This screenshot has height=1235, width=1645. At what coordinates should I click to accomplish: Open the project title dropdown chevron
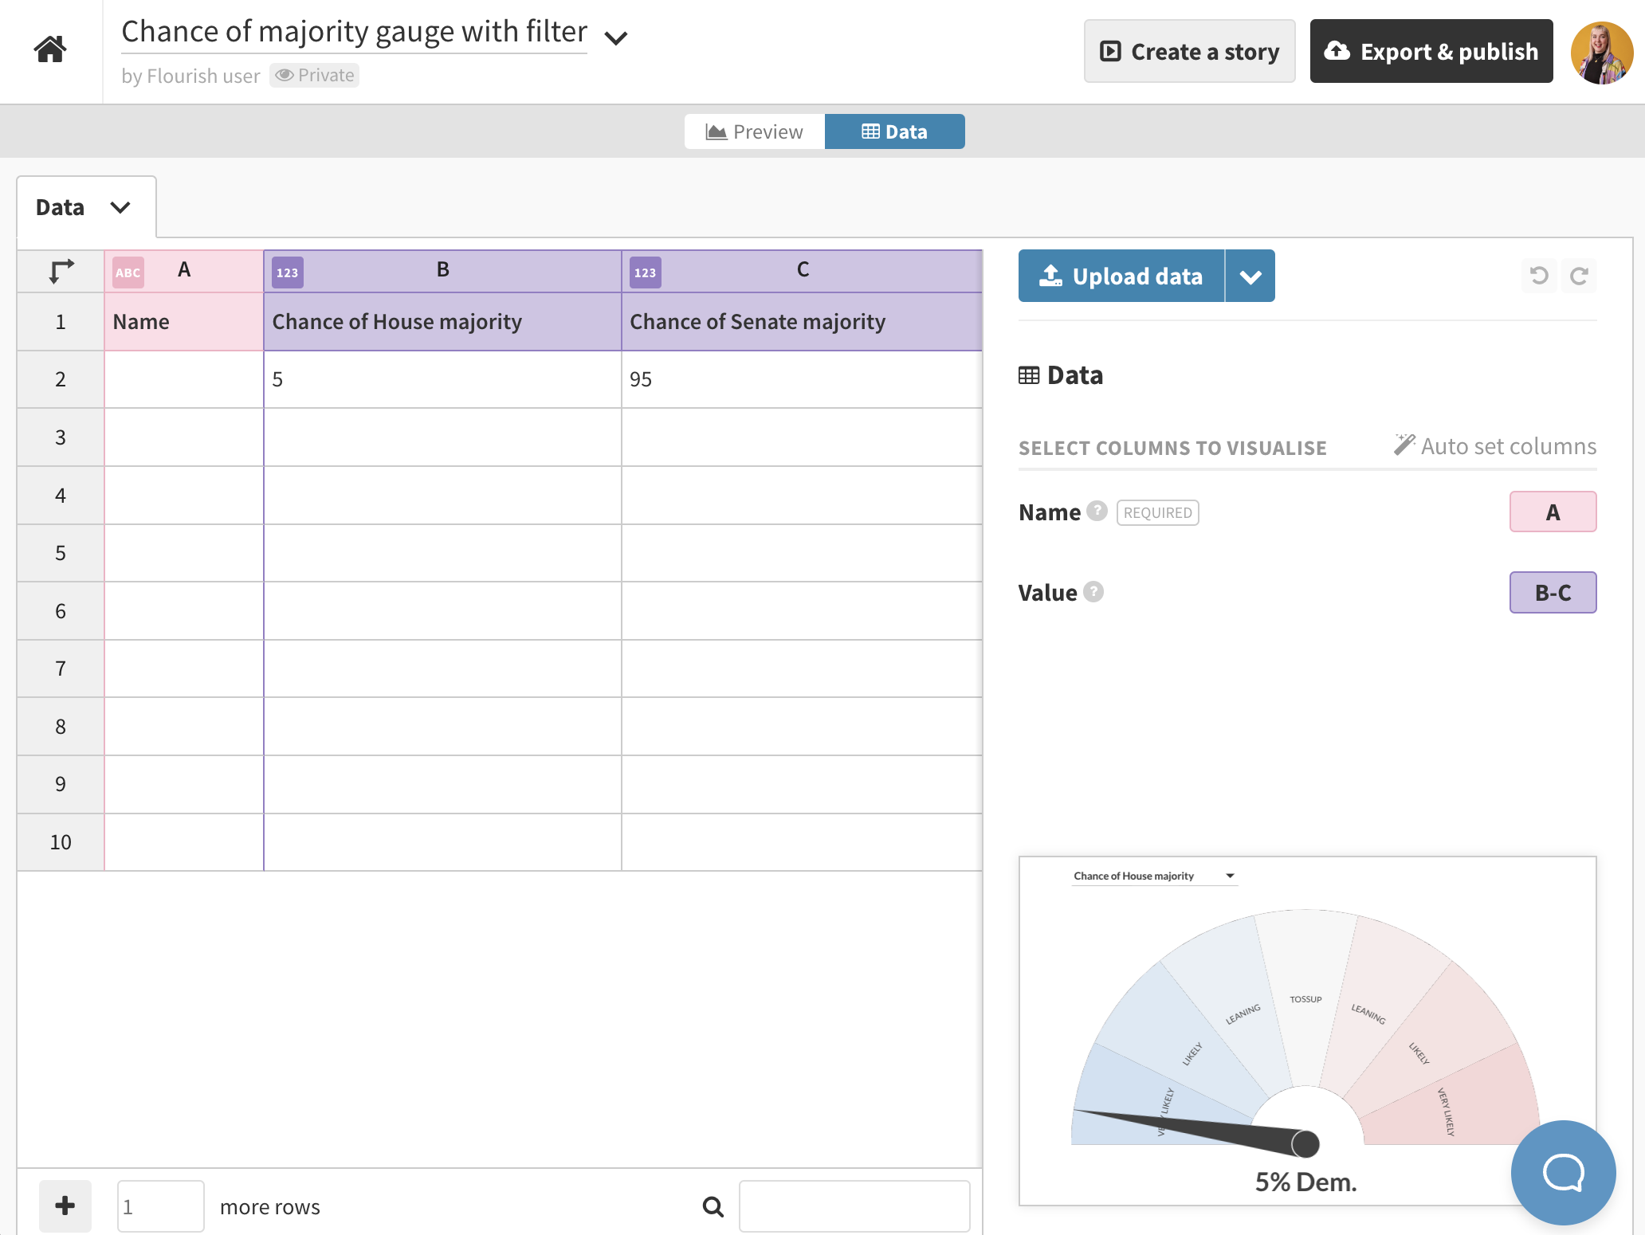[x=615, y=37]
